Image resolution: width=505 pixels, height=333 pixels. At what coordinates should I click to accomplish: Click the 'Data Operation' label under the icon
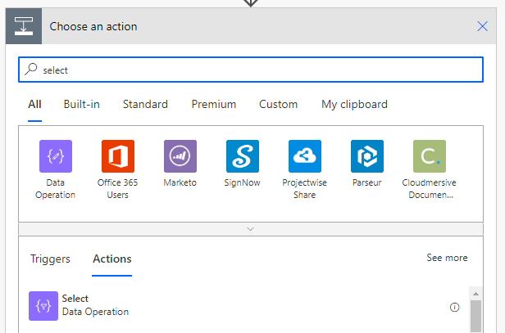coord(56,189)
